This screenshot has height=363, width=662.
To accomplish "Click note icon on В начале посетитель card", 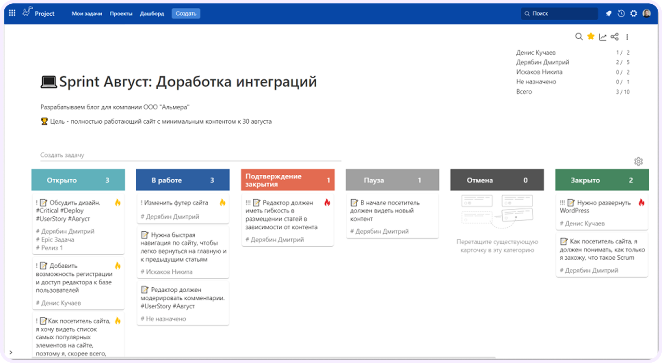I will (x=354, y=203).
